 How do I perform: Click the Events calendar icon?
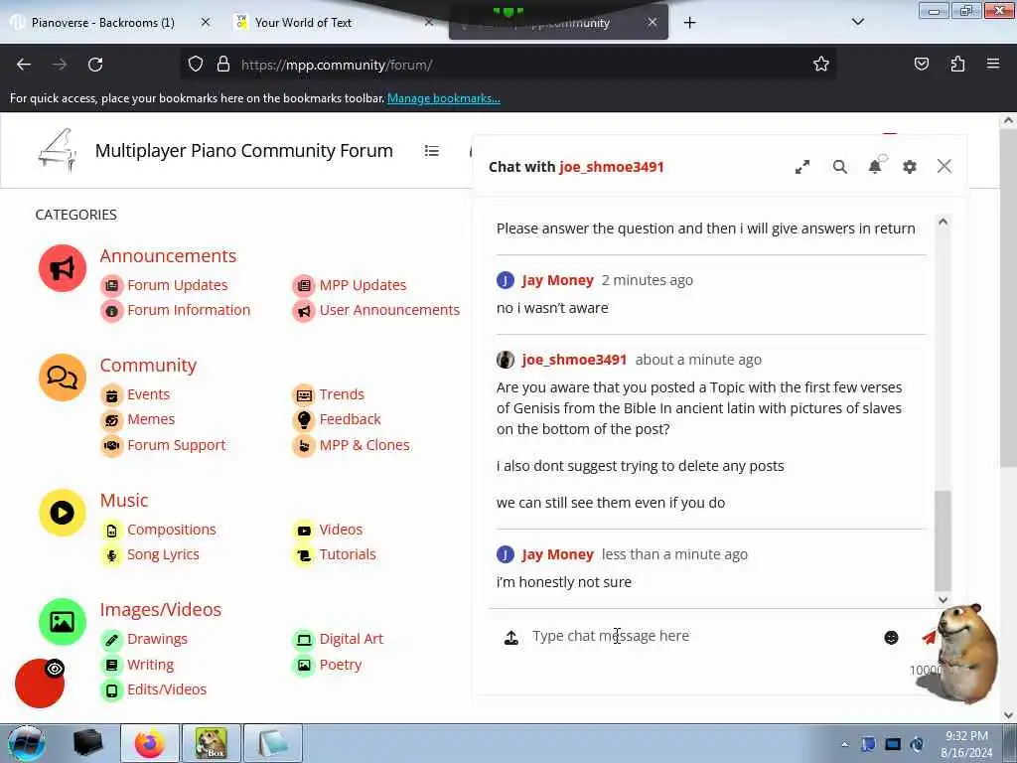pyautogui.click(x=111, y=394)
